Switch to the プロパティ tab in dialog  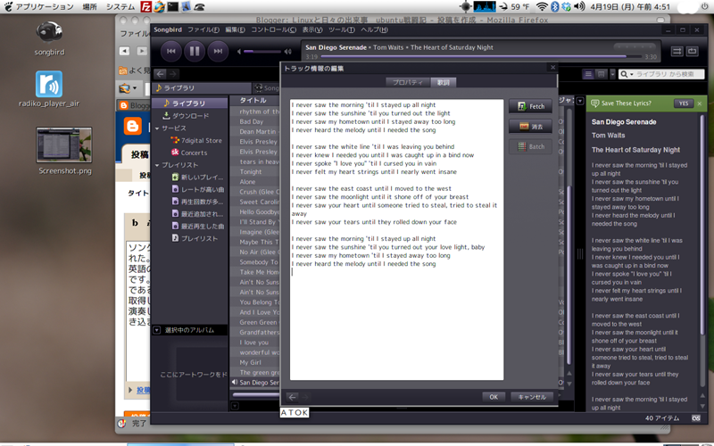pos(408,82)
